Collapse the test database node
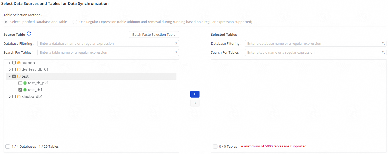The height and width of the screenshot is (154, 388). [x=10, y=76]
